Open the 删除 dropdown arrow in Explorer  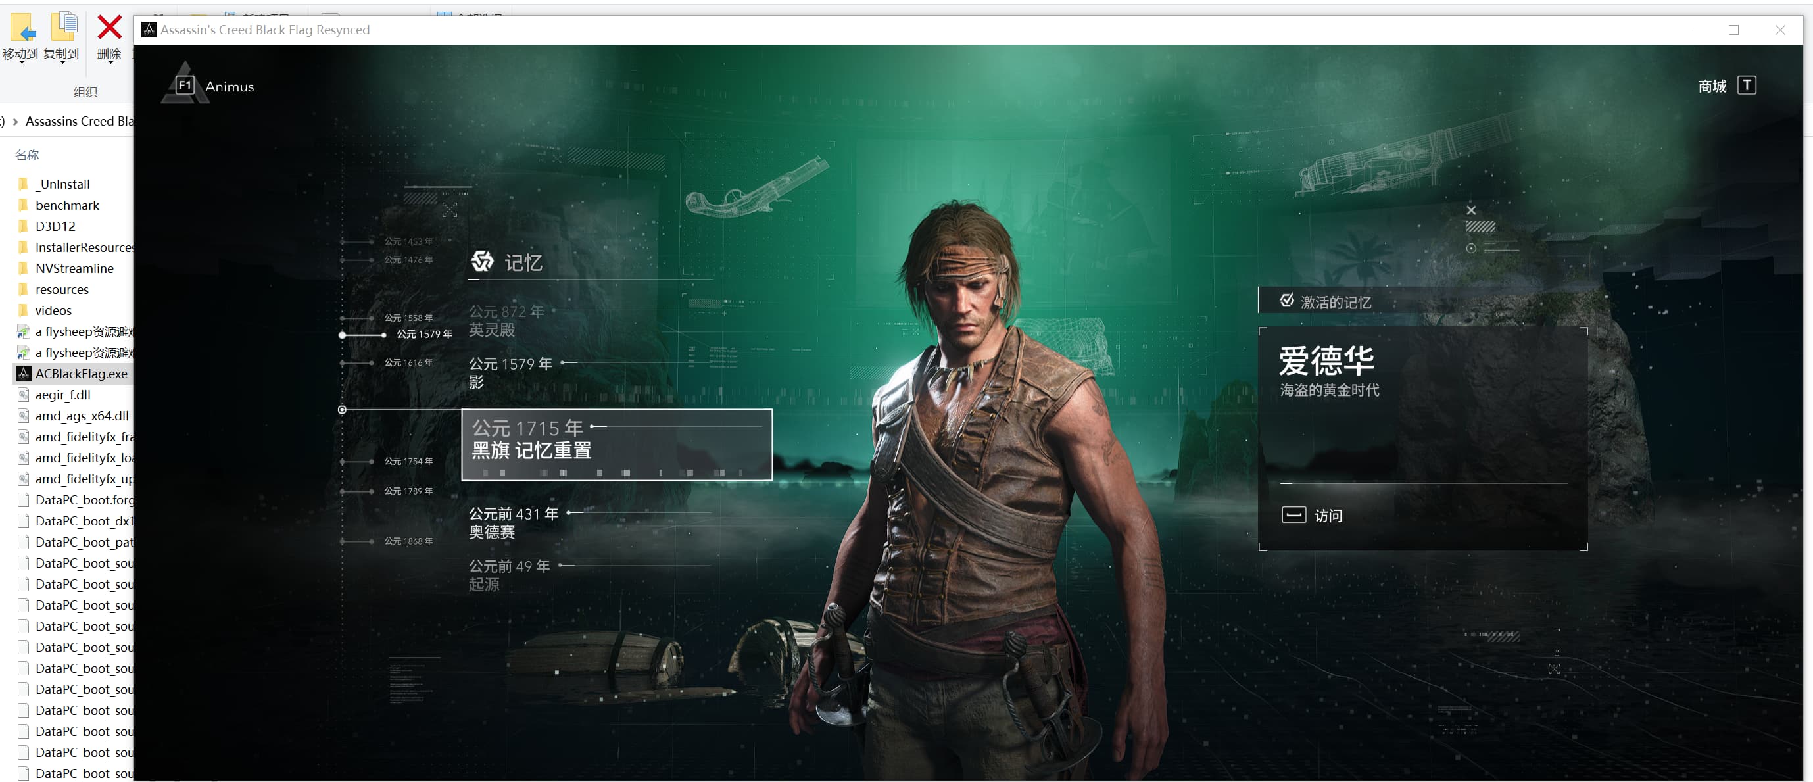click(110, 63)
